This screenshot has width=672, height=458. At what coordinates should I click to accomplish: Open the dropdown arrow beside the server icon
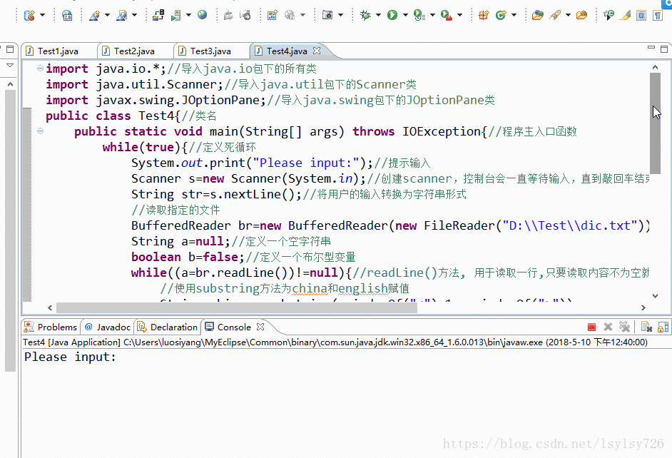click(x=188, y=16)
